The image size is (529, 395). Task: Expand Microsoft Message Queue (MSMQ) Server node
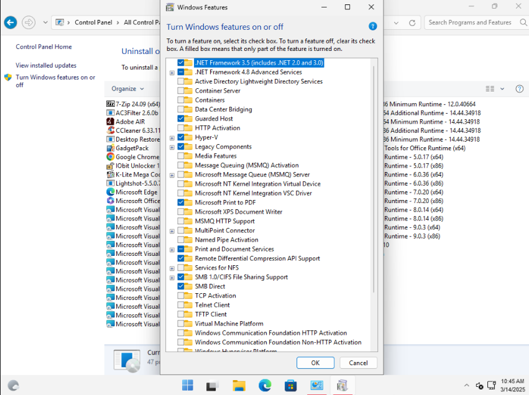[x=172, y=175]
